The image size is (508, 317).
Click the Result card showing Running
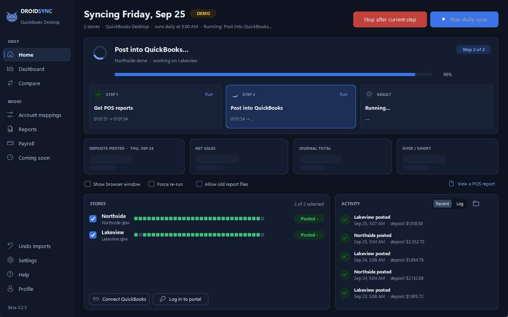[427, 107]
